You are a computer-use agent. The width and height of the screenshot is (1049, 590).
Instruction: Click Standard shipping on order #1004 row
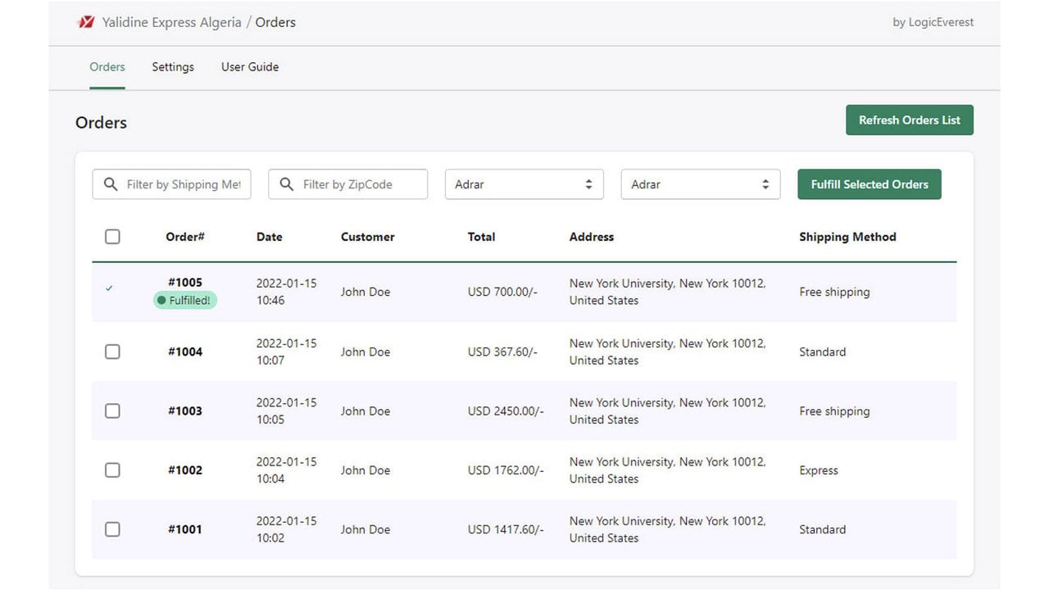pyautogui.click(x=822, y=352)
